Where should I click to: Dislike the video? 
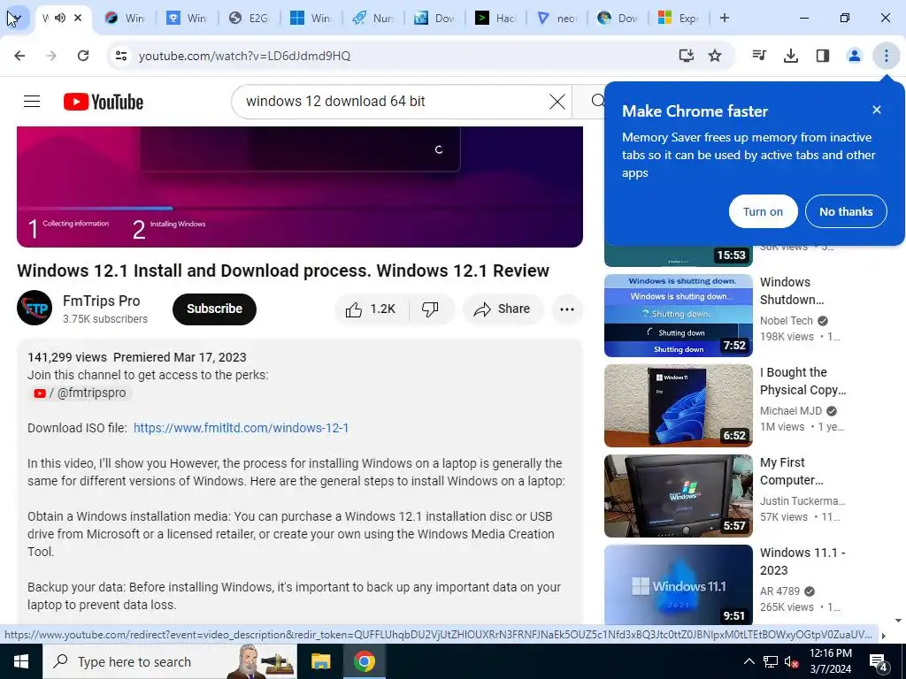click(x=431, y=309)
